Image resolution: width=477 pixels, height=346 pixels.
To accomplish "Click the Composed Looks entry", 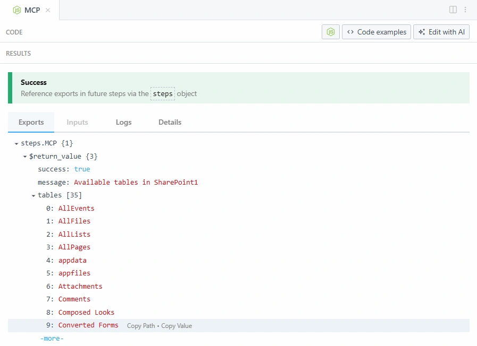I will pos(86,313).
